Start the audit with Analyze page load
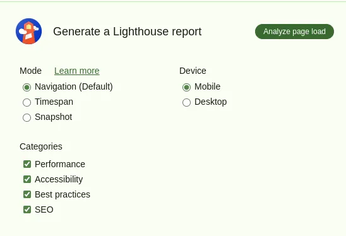This screenshot has height=236, width=346. 294,32
